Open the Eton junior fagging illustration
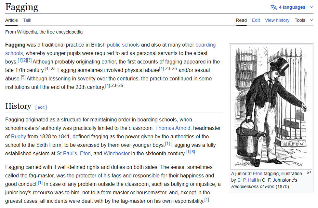Image resolution: width=318 pixels, height=208 pixels. click(x=271, y=107)
